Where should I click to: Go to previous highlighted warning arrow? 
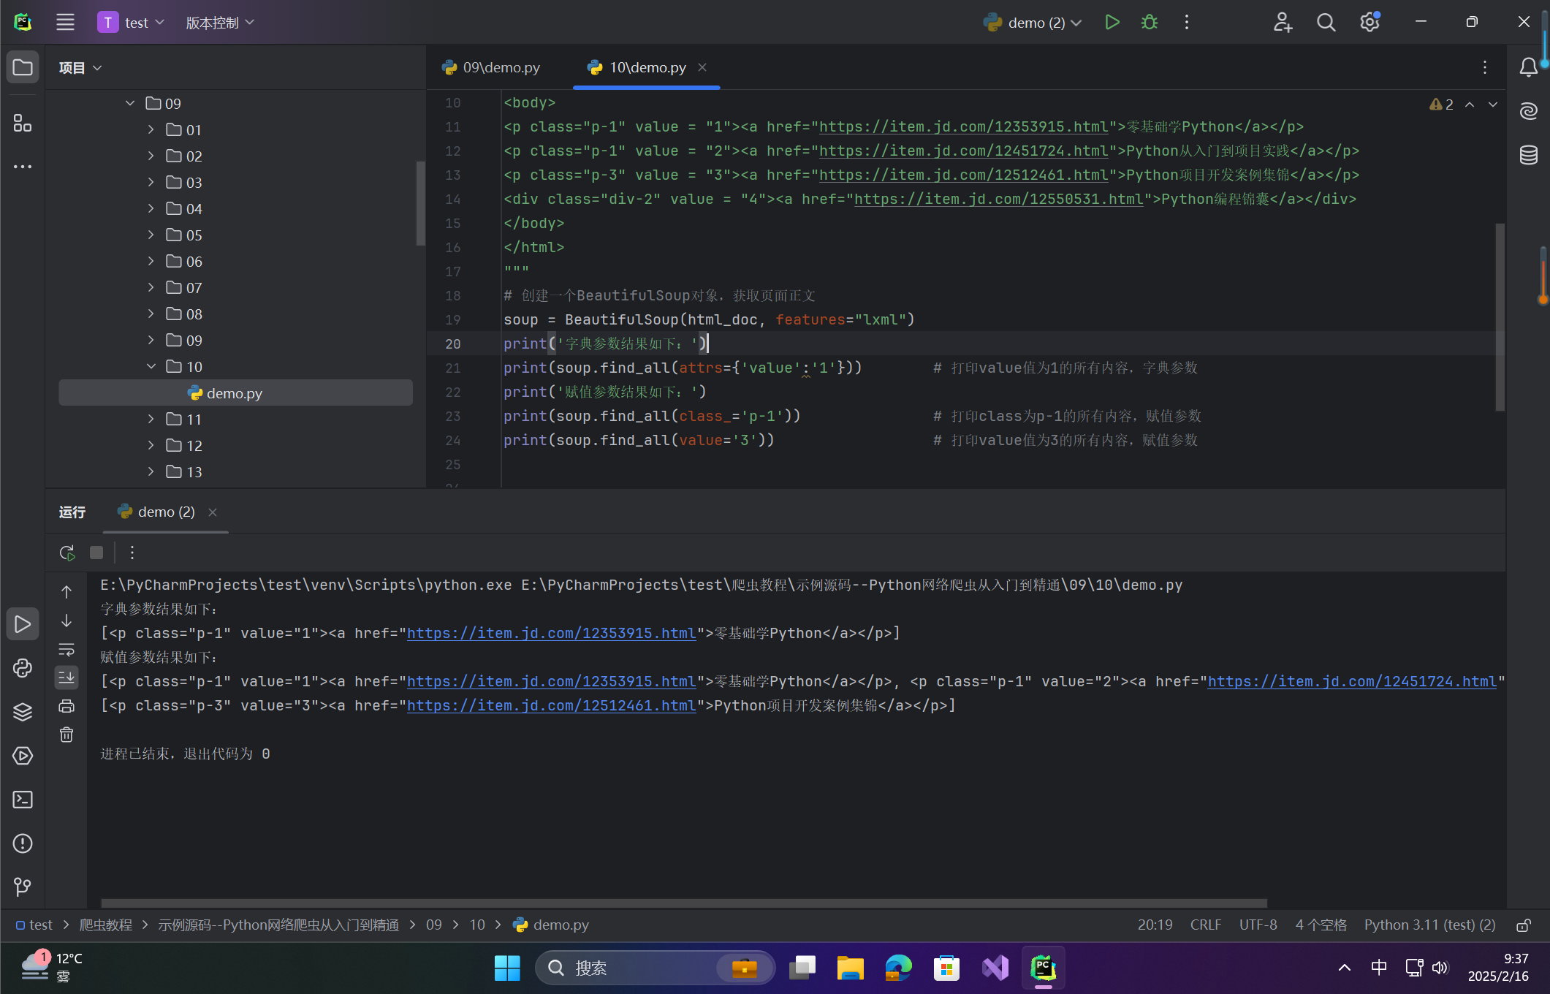click(1470, 105)
